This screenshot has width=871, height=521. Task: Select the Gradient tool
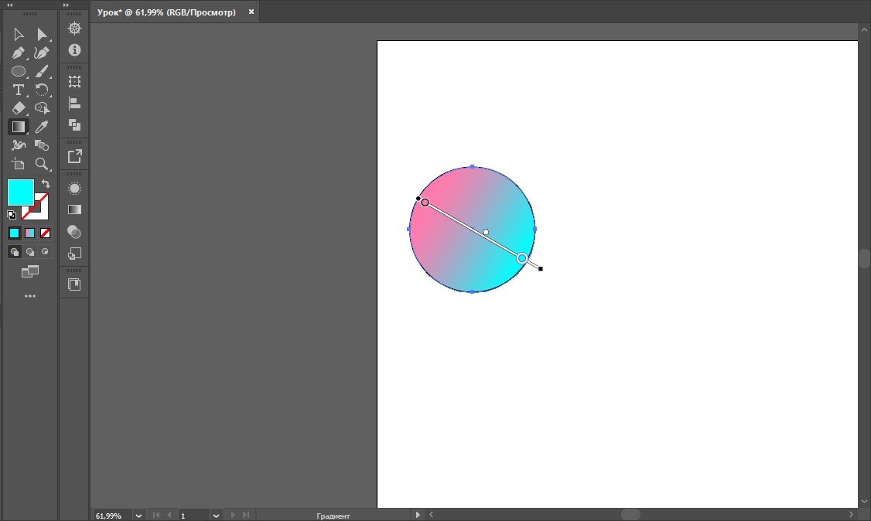coord(19,127)
